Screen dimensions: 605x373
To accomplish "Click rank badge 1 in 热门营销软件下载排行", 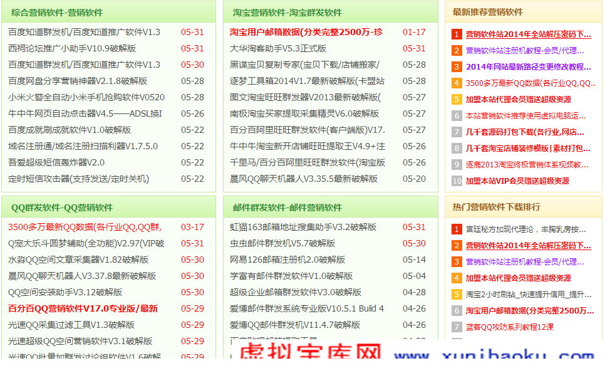I will tap(457, 229).
